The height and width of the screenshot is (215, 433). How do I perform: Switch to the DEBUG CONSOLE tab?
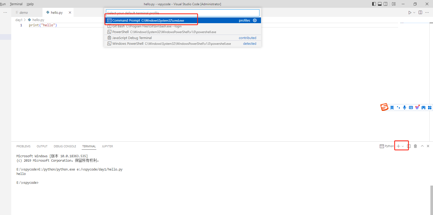pos(65,146)
